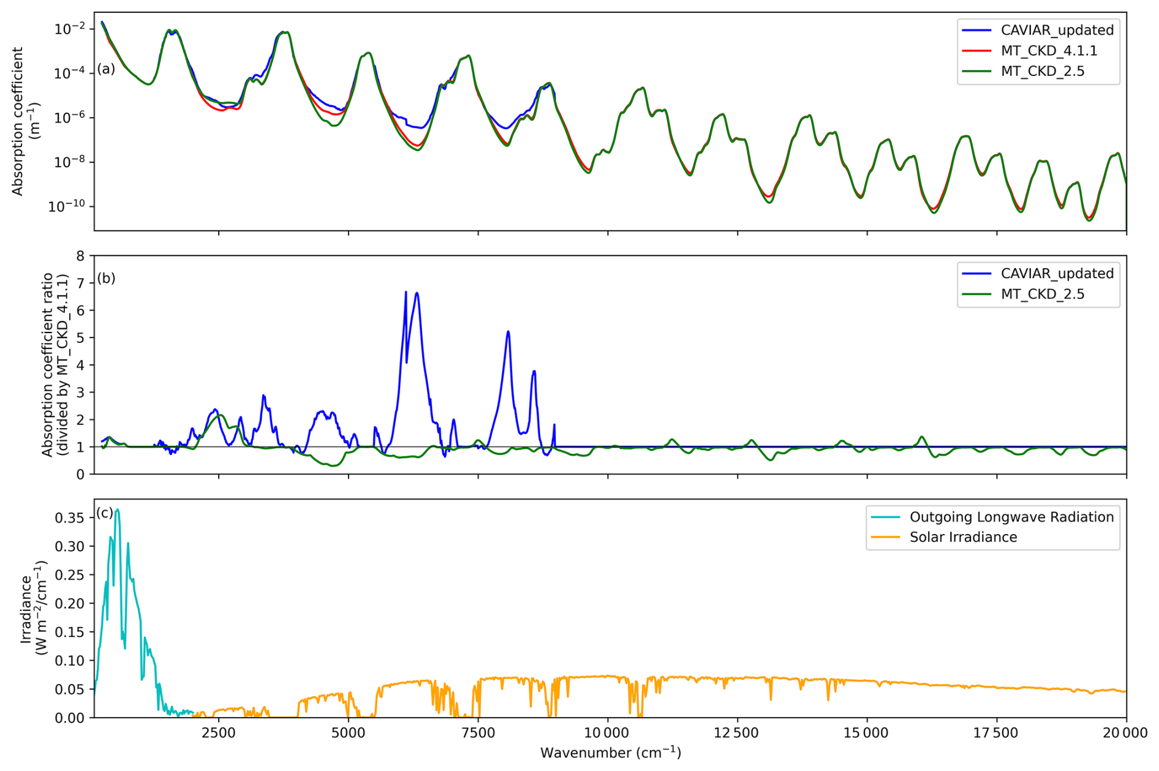Click the red MT_CKD_4.1.1 legend line

point(976,51)
